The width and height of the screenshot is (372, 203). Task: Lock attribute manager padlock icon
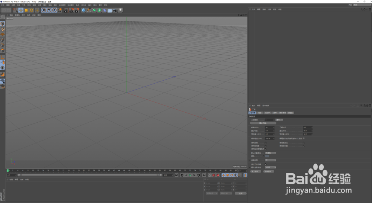[365, 106]
